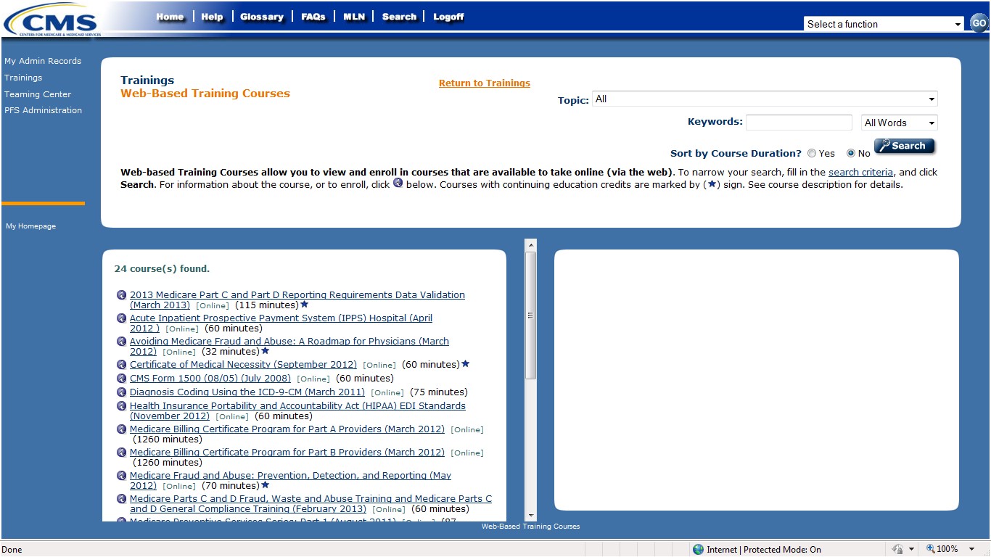The height and width of the screenshot is (557, 991).
Task: Click the 'Protected Mode: On' status bar text
Action: pos(782,550)
